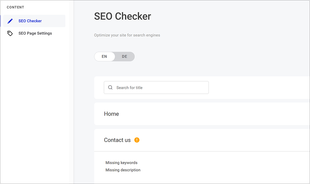Open SEO Checker in the sidebar
This screenshot has width=310, height=184.
tap(34, 21)
